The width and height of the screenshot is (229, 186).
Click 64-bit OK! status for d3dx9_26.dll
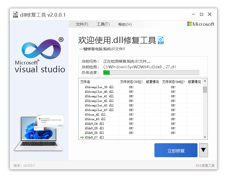[173, 133]
